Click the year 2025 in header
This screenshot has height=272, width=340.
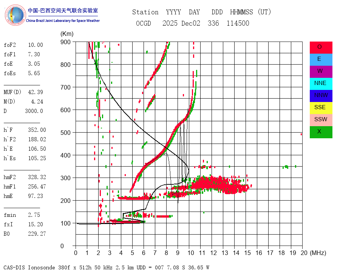(x=170, y=23)
